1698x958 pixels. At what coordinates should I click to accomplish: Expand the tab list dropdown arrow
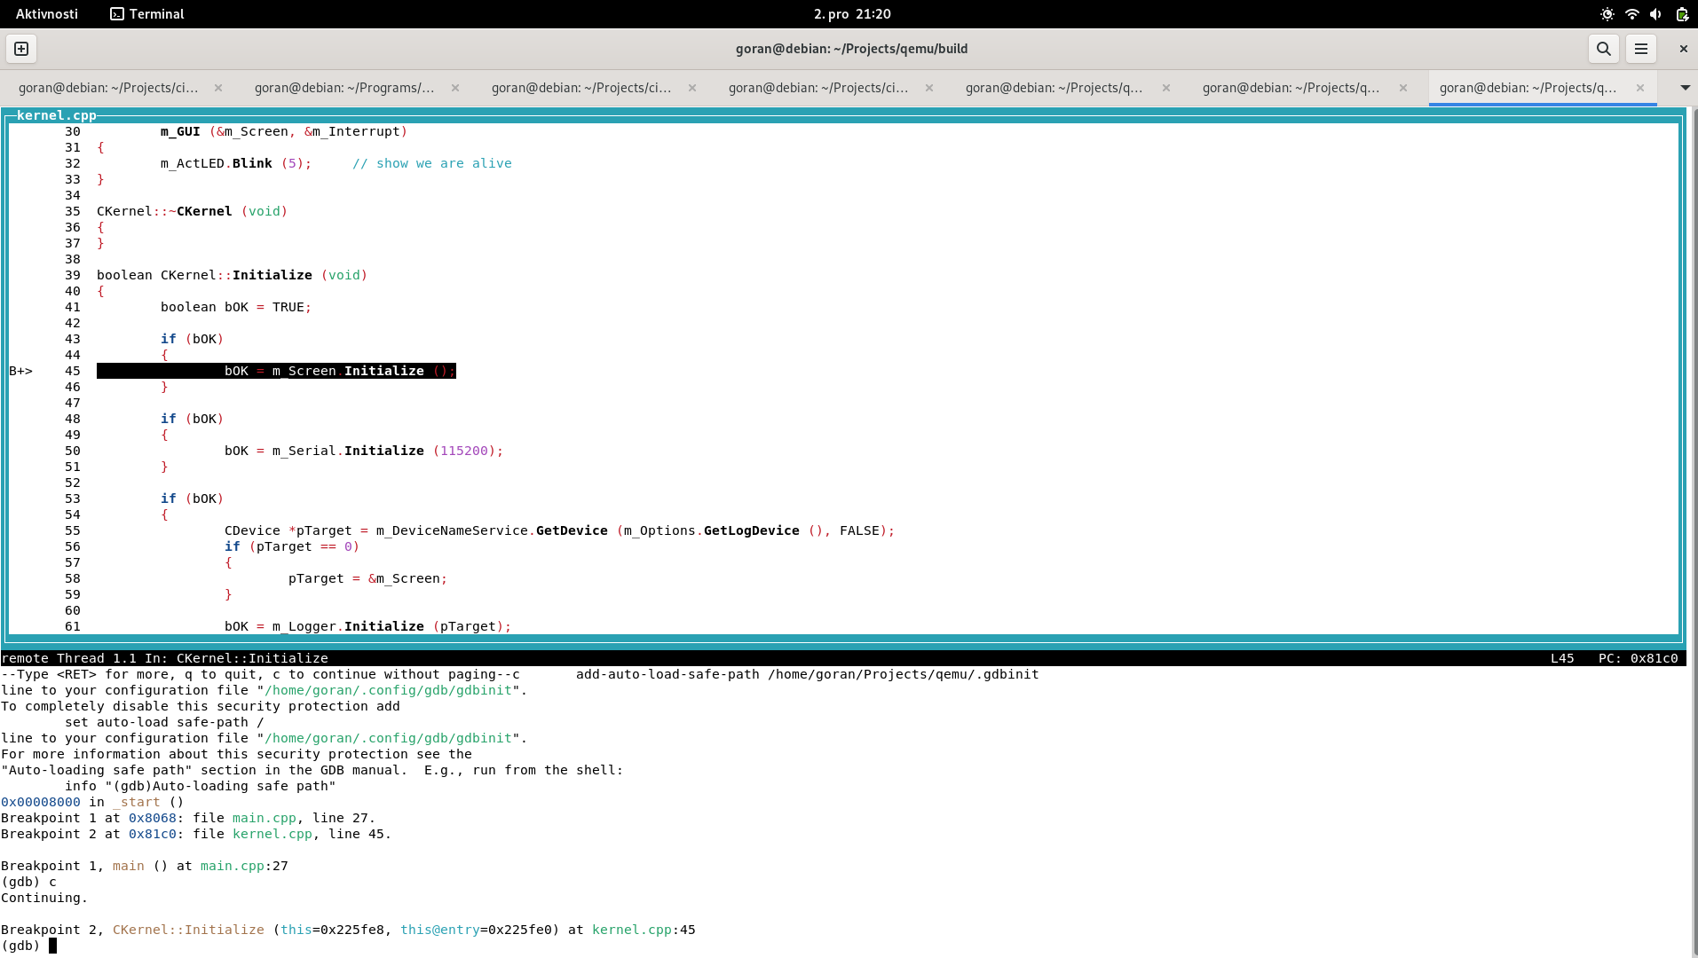pyautogui.click(x=1685, y=88)
